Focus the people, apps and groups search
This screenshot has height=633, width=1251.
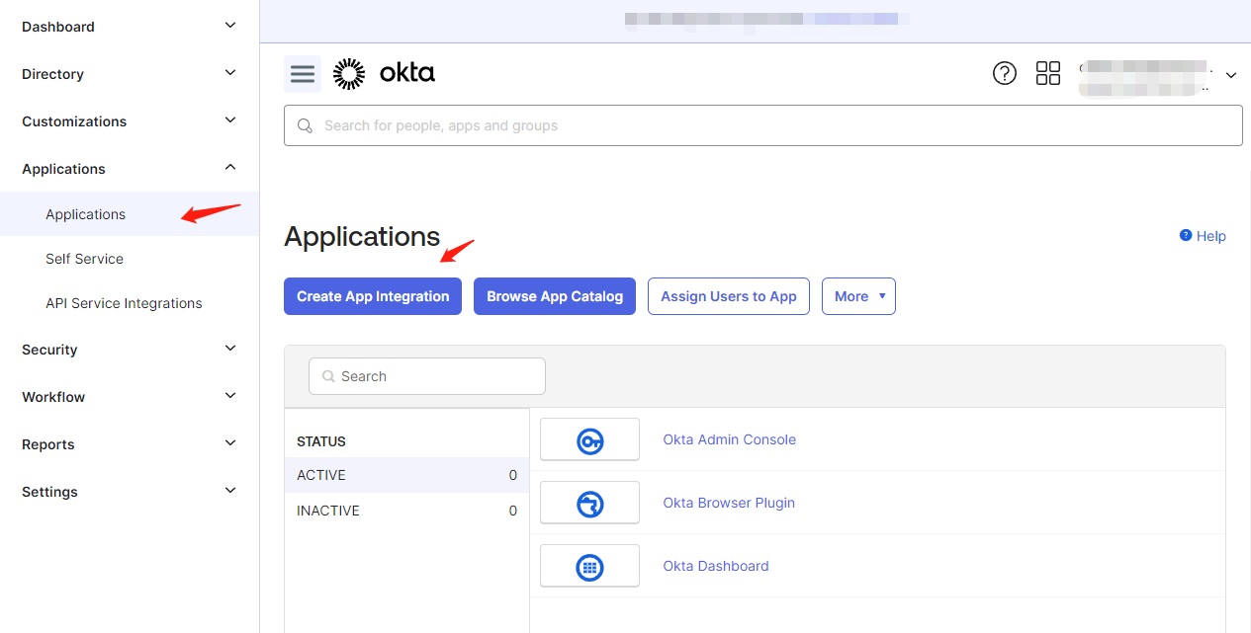(763, 125)
